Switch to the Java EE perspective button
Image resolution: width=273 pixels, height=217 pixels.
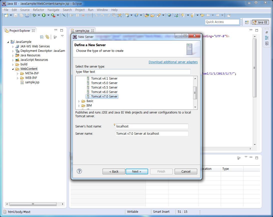click(260, 22)
